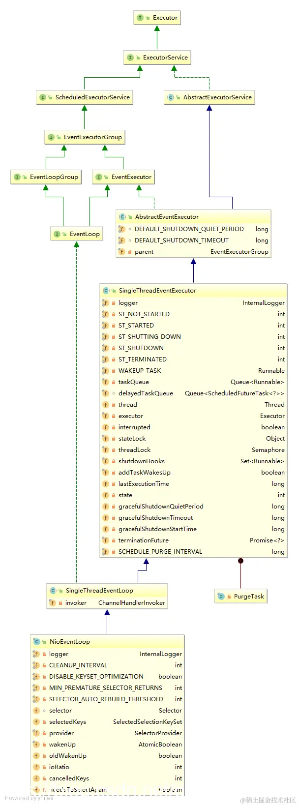Select the EventLoopGroup node label
This screenshot has height=806, width=298.
coord(54,177)
